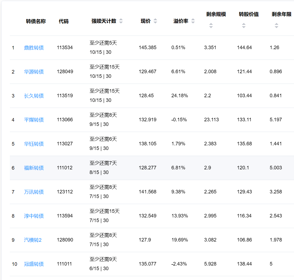
Task: Sort by 强赎天计数 using its sort icon
Action: 121,21
